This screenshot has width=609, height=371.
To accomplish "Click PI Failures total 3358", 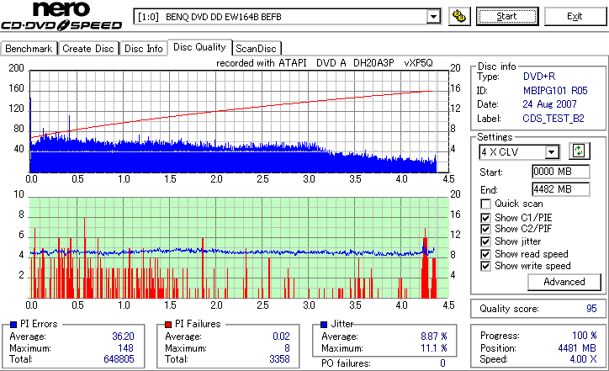I will (279, 359).
